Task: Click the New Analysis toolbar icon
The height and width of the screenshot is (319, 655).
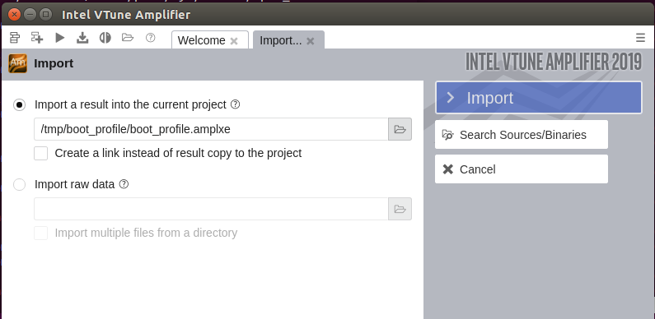Action: [x=37, y=38]
